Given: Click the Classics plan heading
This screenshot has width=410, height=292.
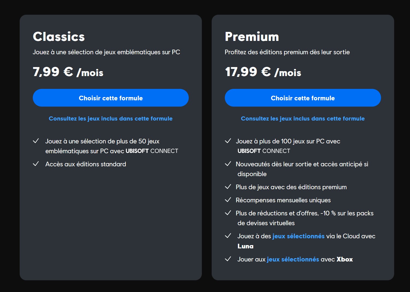Looking at the screenshot, I should pos(59,37).
